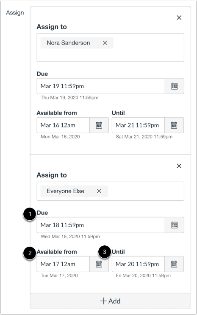This screenshot has height=315, width=197.
Task: Click empty area beside Everyone Else token
Action: [145, 191]
